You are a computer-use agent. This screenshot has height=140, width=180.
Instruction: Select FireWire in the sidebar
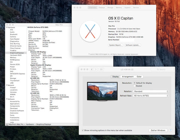point(13,50)
